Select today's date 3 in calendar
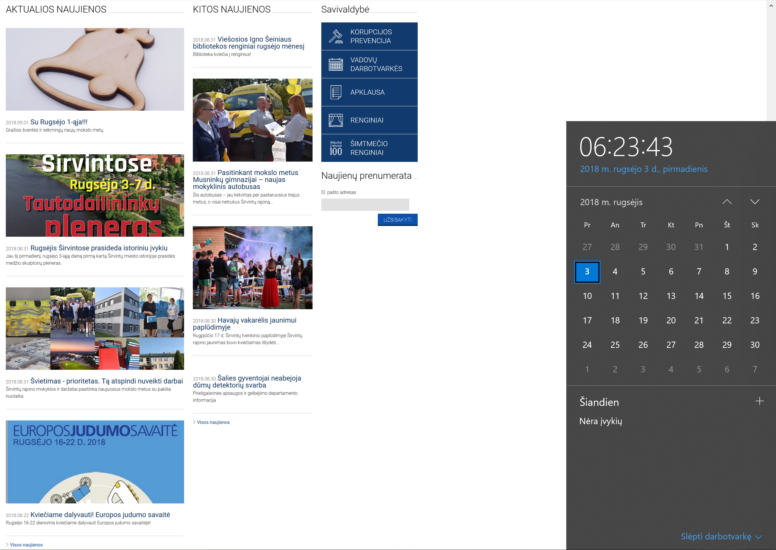This screenshot has height=550, width=776. point(587,272)
